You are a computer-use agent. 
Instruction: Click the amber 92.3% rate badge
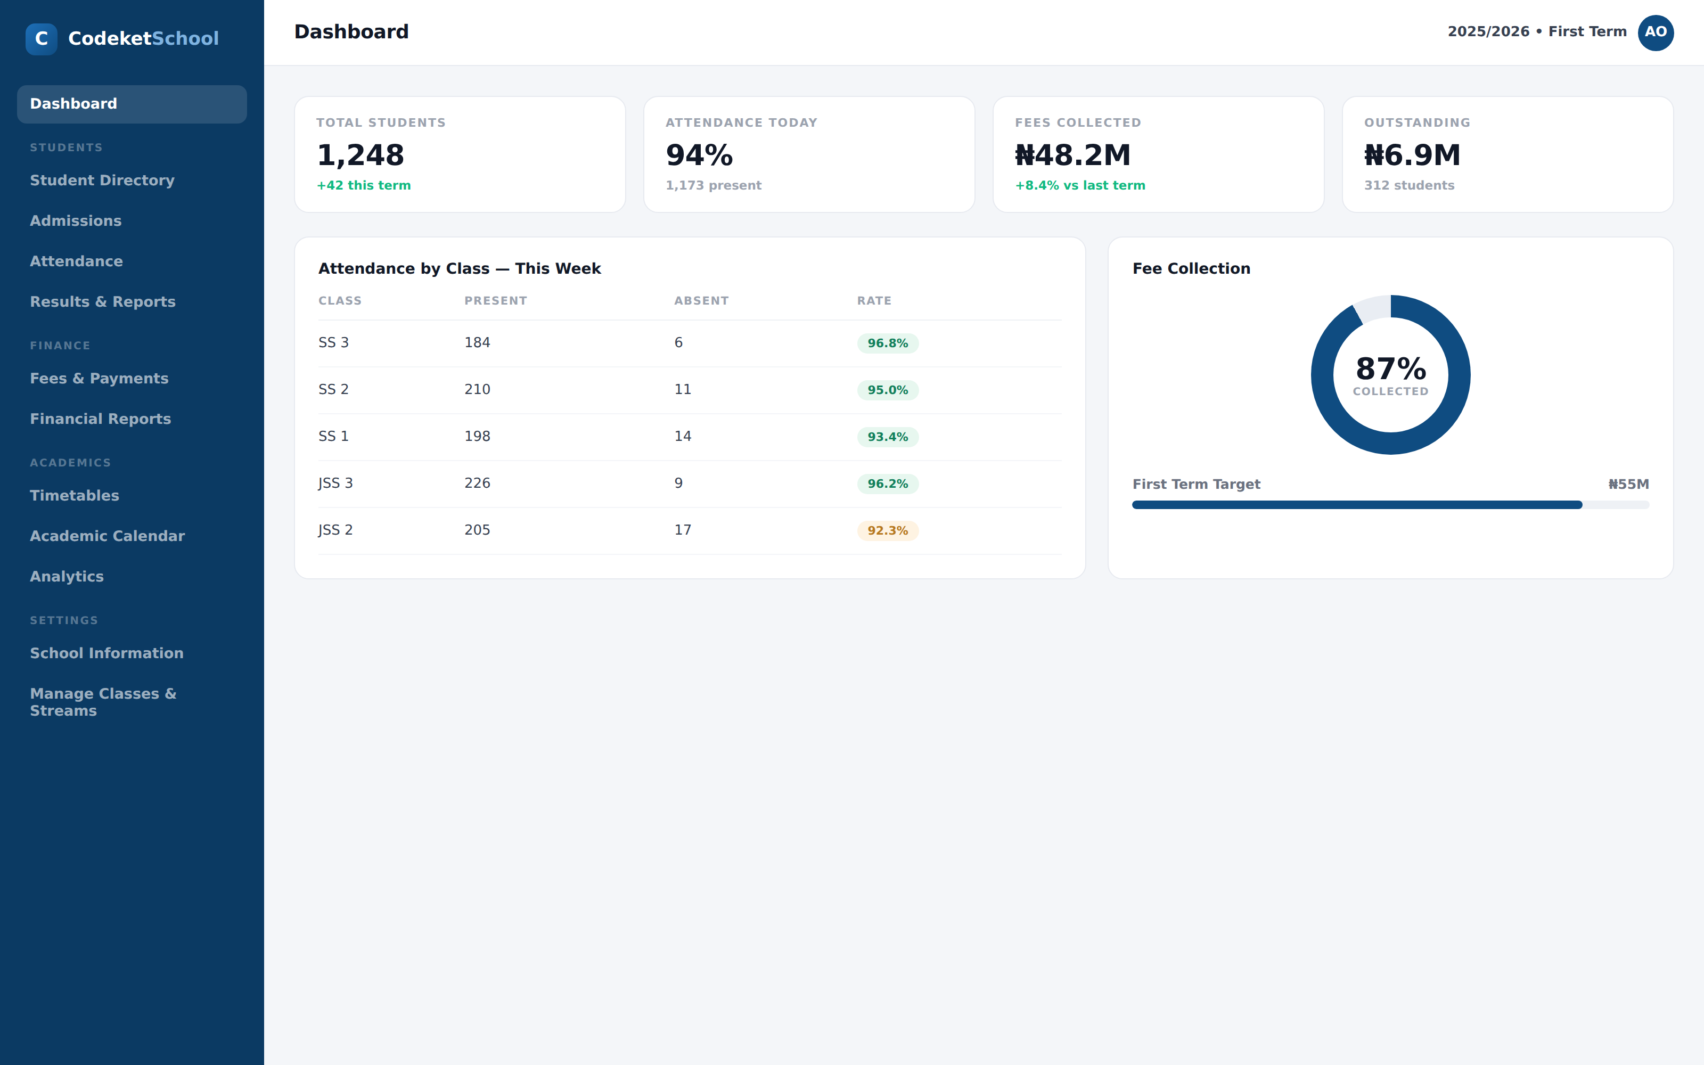pyautogui.click(x=888, y=531)
